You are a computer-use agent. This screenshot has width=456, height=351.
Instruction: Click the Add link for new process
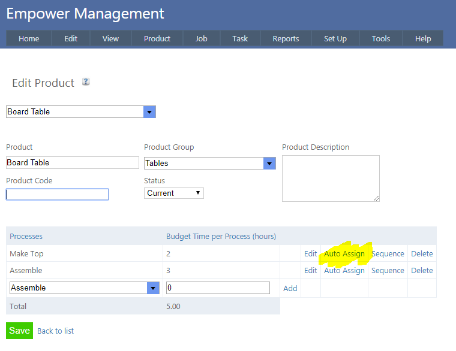click(290, 288)
